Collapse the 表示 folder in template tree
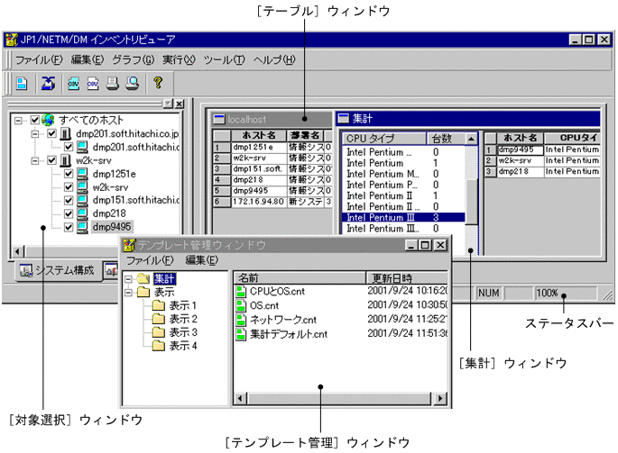This screenshot has height=453, width=618. [128, 293]
